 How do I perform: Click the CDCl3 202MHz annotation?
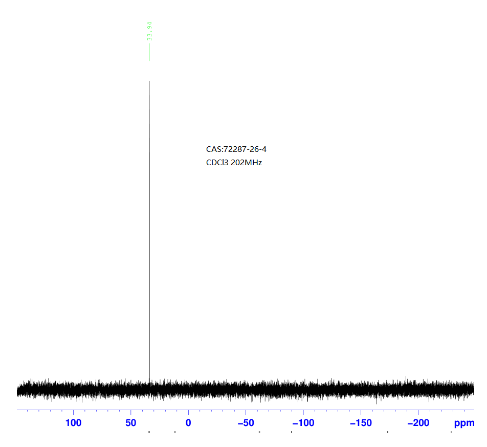point(234,163)
